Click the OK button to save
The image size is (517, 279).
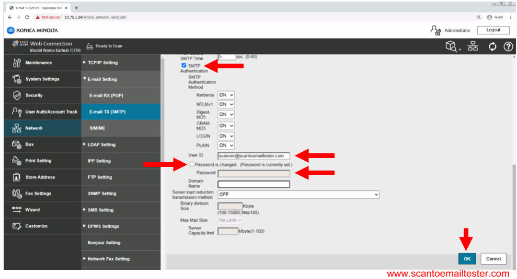pyautogui.click(x=467, y=259)
